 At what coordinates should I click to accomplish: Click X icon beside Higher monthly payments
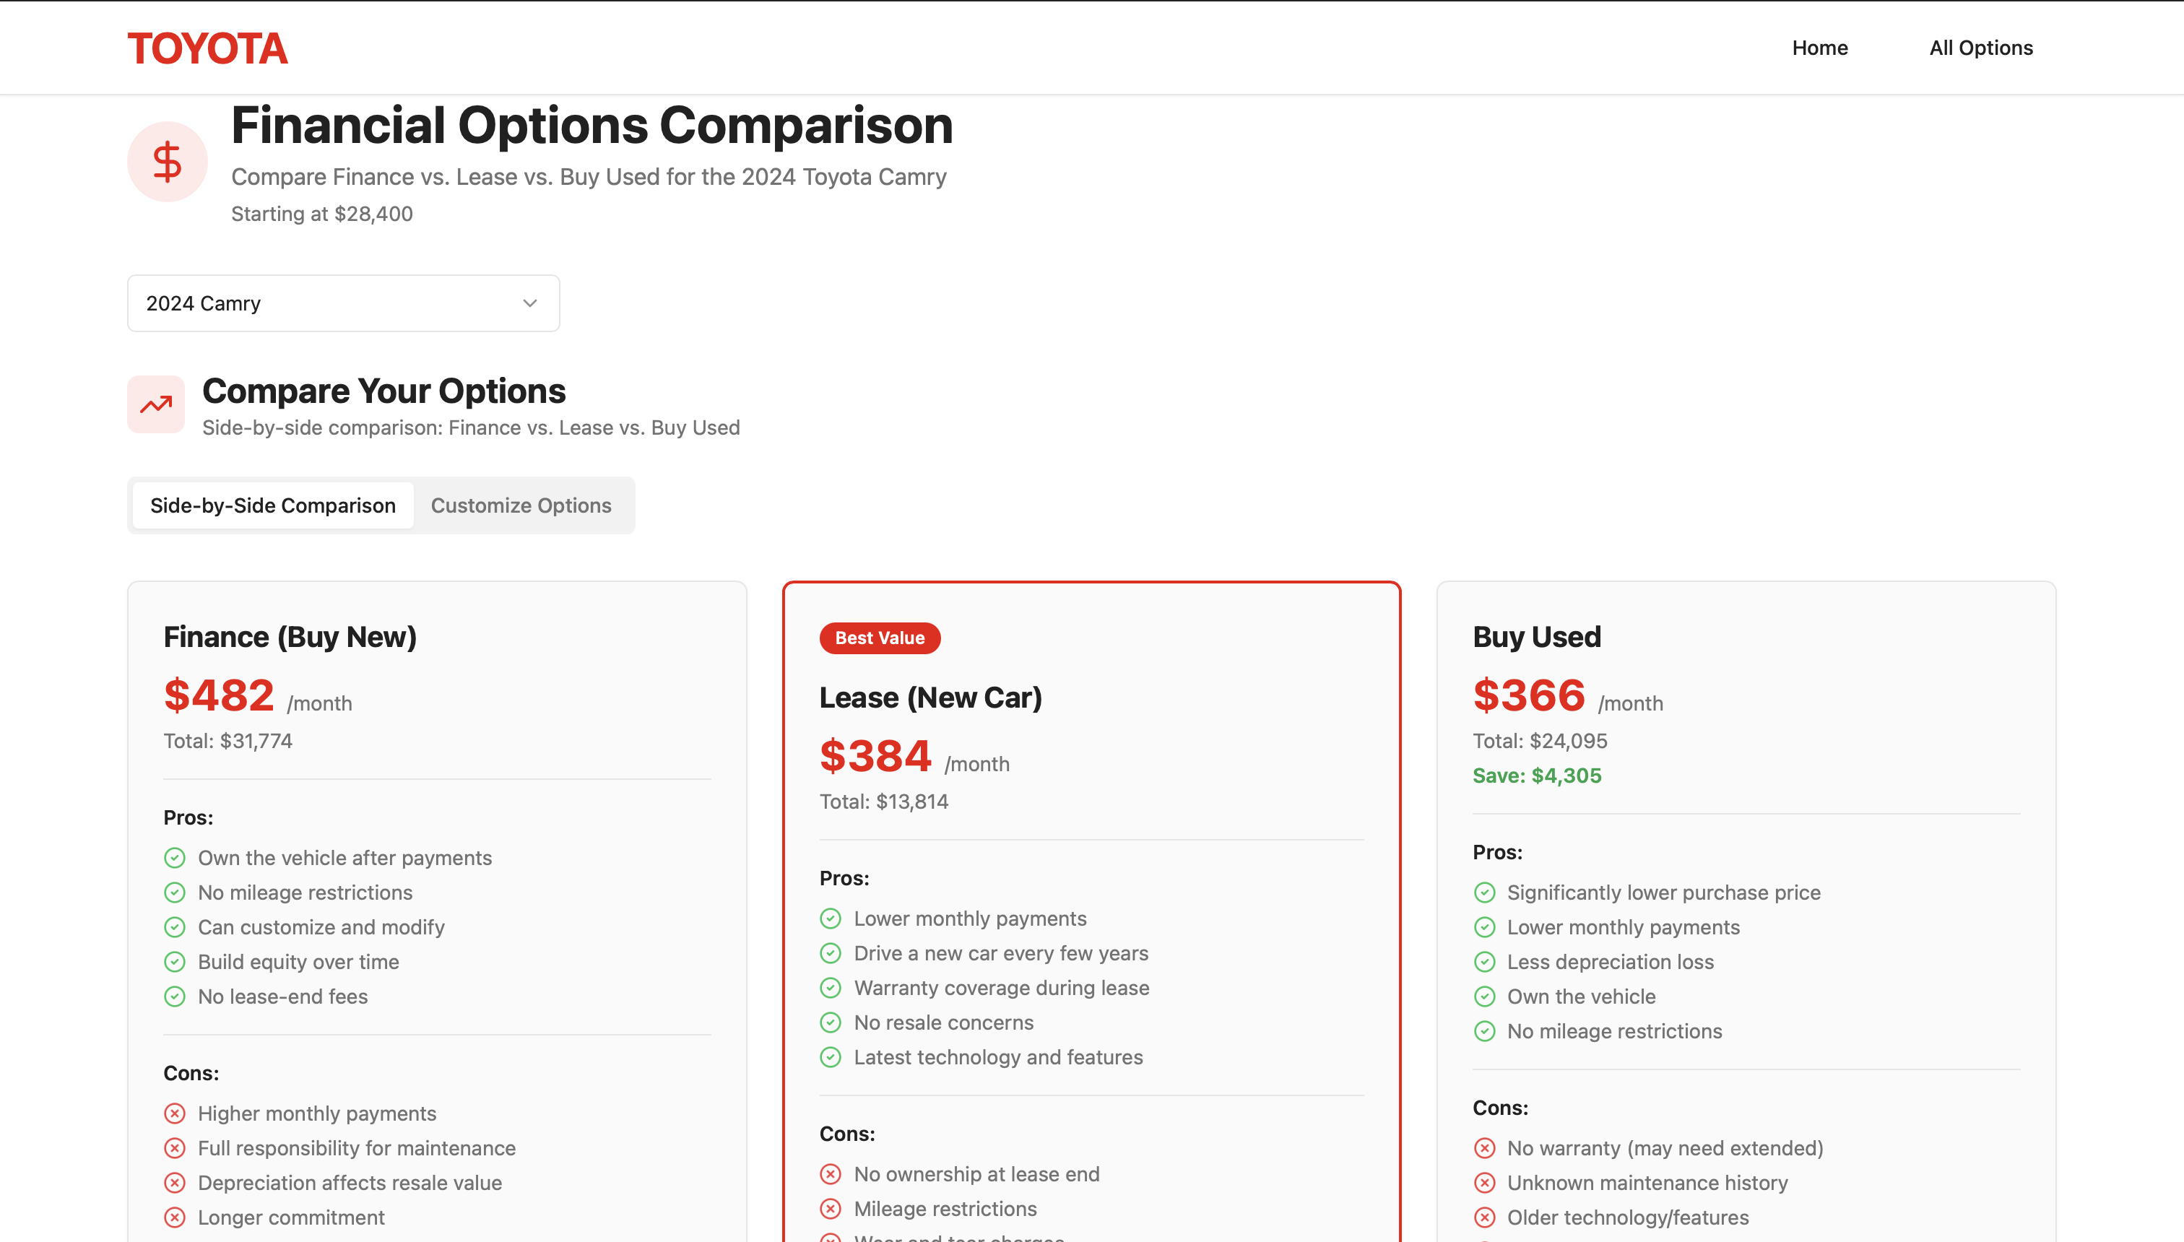click(x=175, y=1113)
